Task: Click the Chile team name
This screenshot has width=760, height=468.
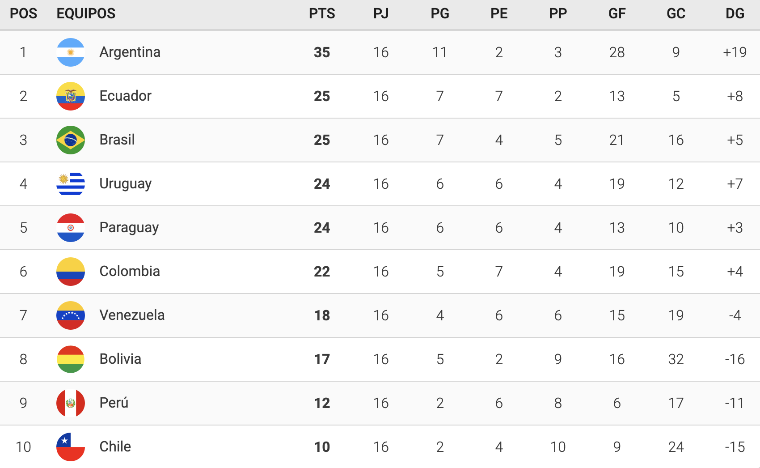Action: [x=115, y=447]
